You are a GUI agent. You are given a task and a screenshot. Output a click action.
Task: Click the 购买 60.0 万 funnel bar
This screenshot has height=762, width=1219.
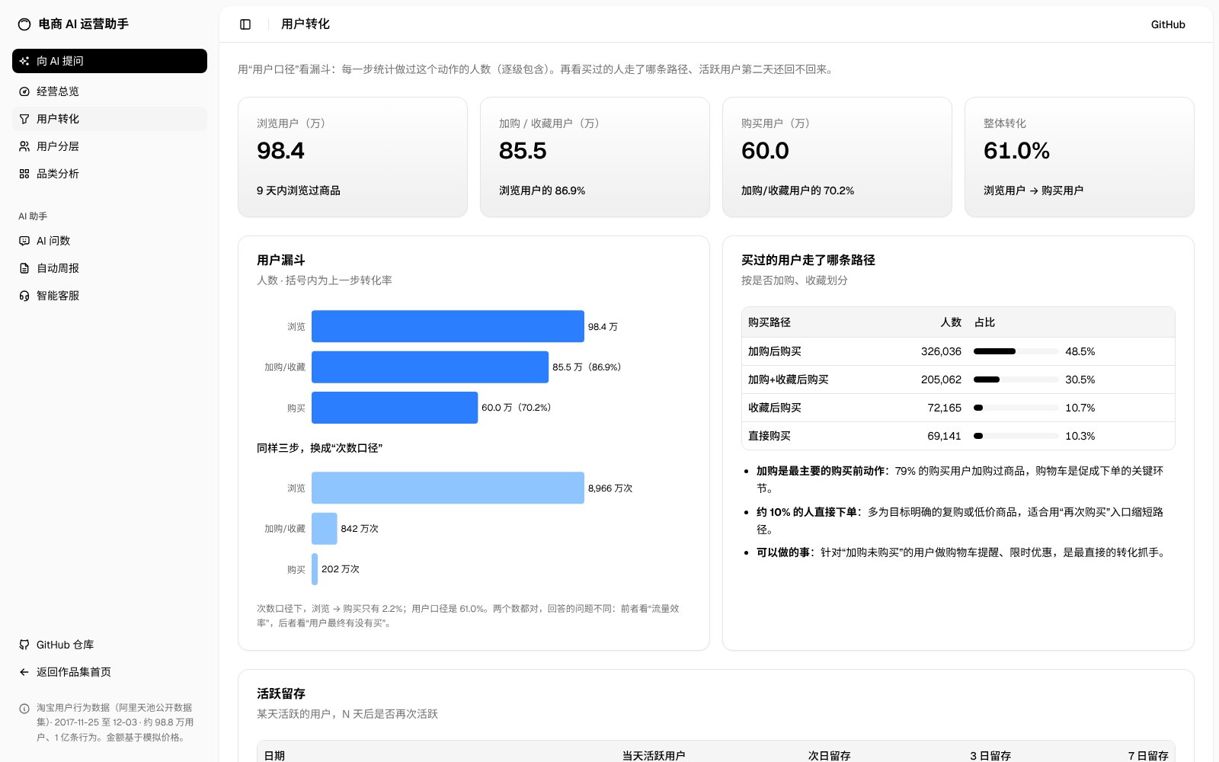click(395, 408)
